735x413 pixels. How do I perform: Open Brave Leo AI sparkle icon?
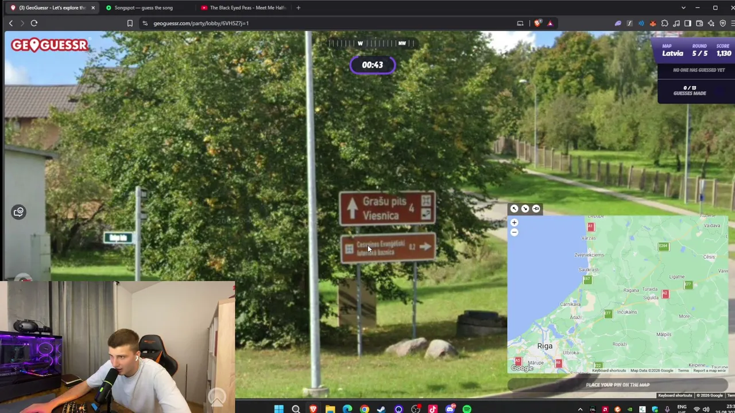point(711,24)
